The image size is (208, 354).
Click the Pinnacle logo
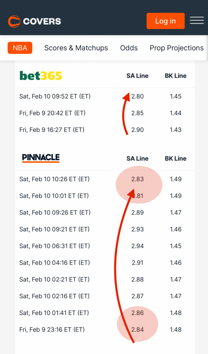point(41,158)
